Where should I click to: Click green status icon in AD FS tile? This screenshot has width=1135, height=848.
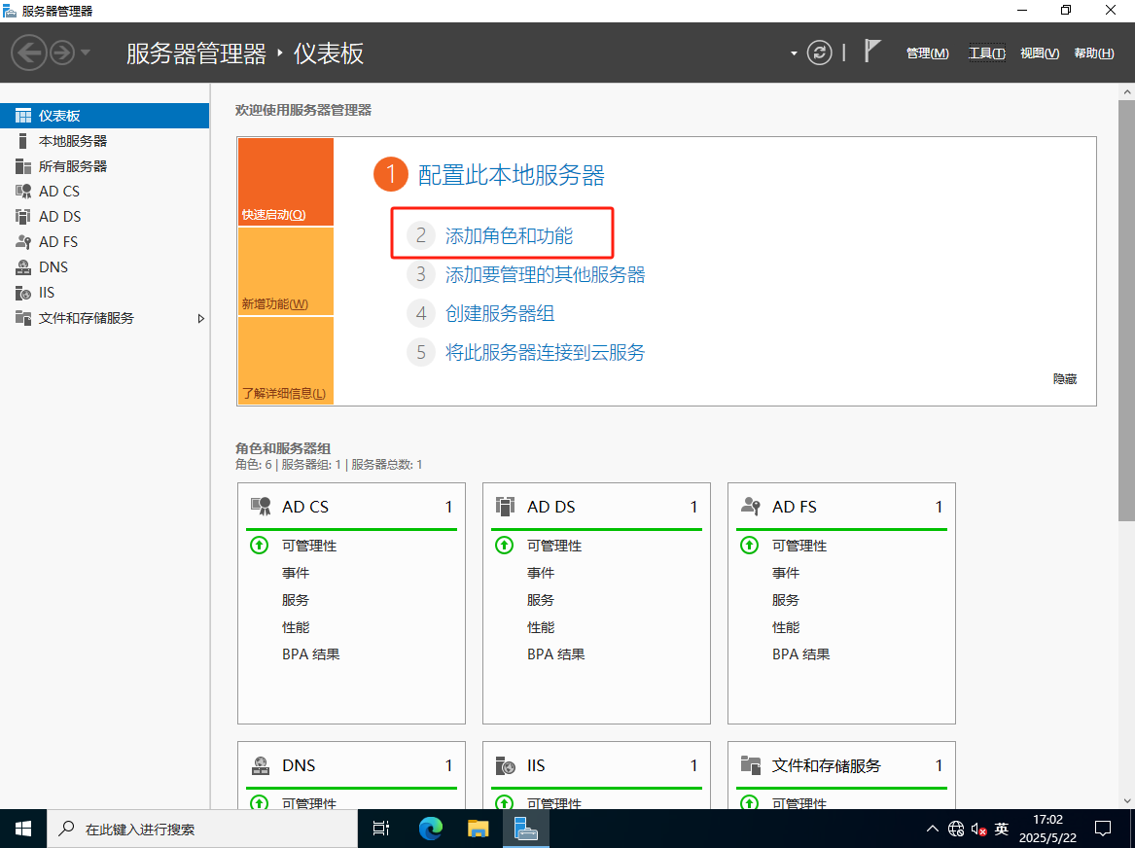click(x=749, y=546)
